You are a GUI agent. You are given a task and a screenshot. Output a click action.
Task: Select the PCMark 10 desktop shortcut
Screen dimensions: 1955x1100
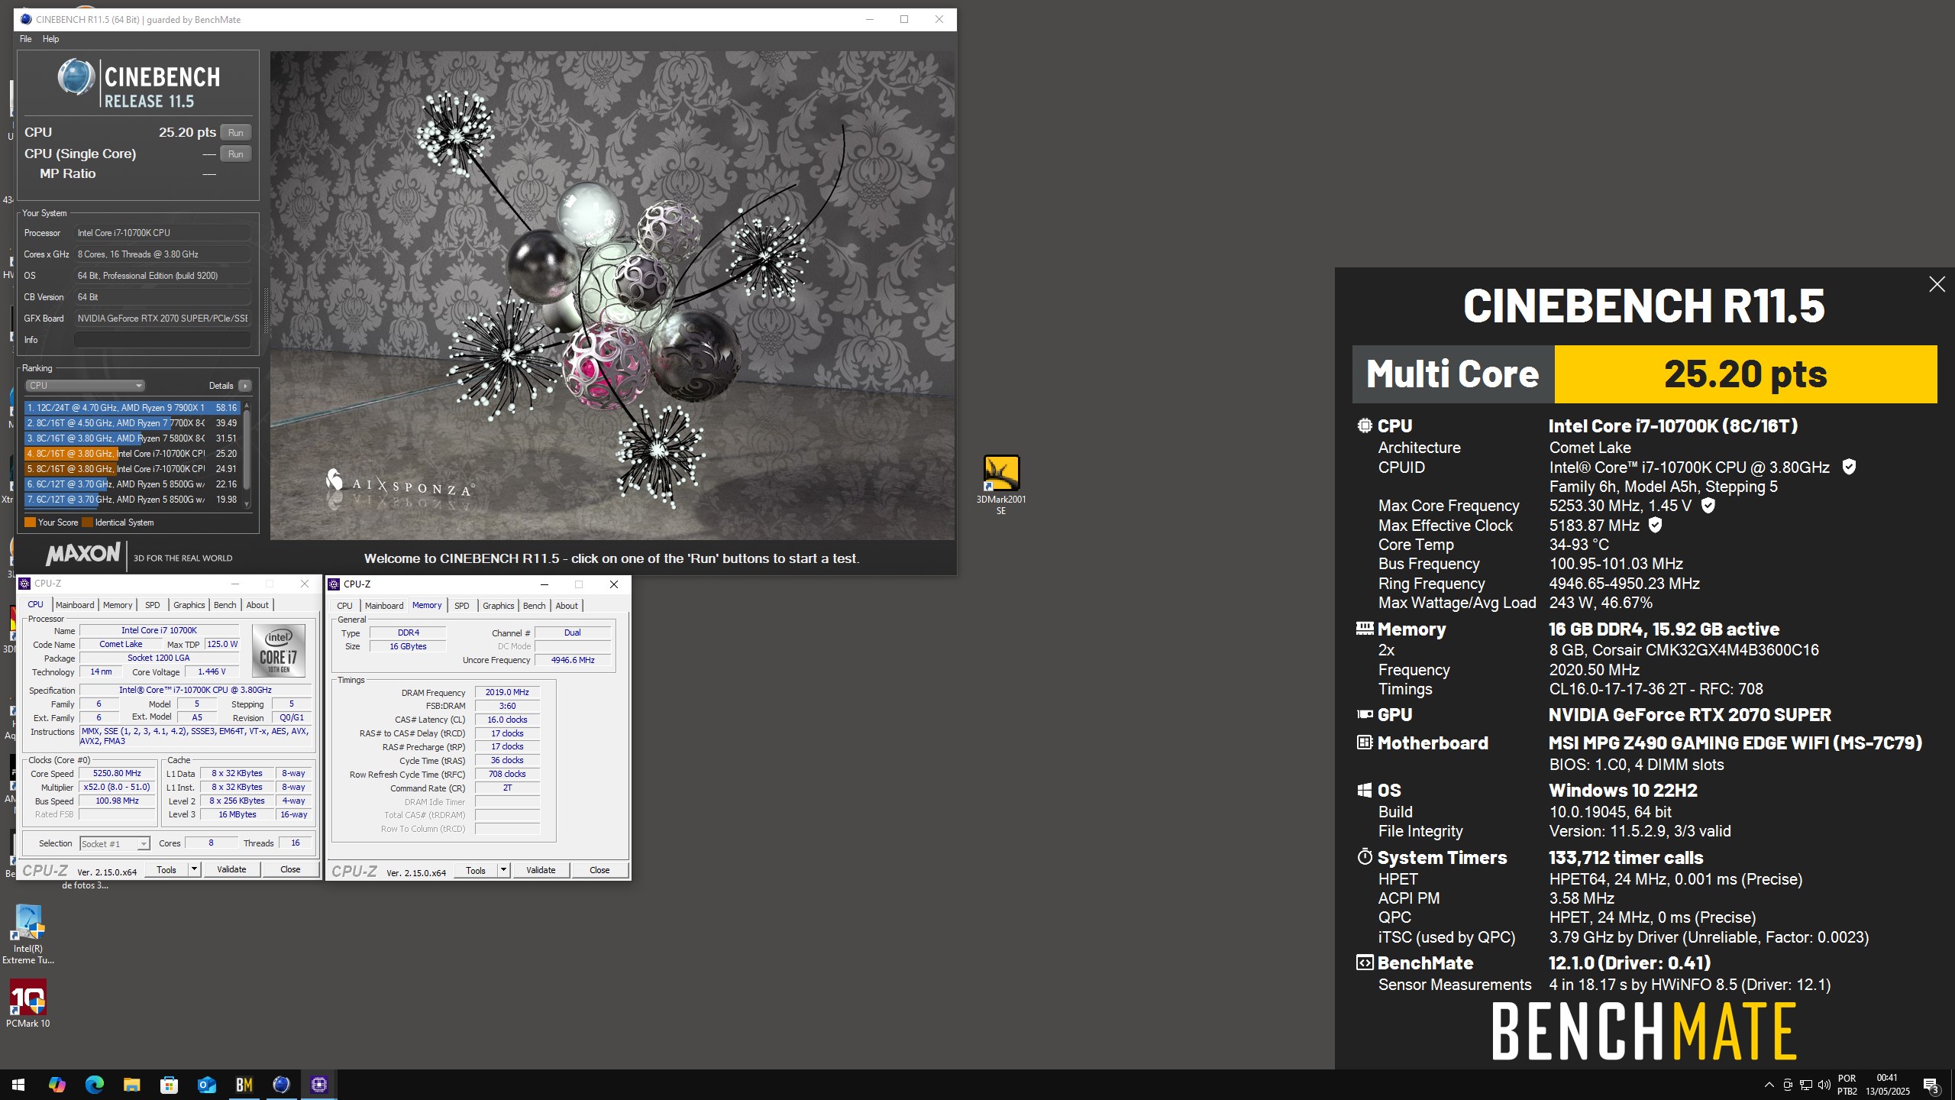[x=28, y=1003]
